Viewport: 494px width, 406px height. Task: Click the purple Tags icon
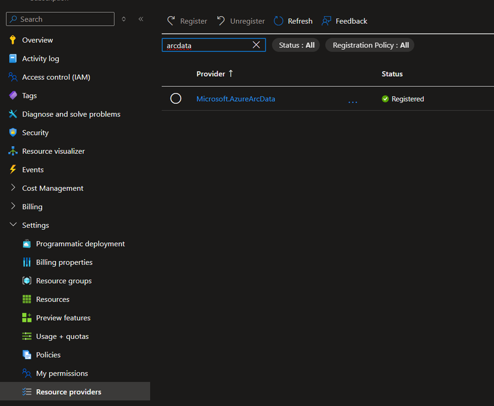point(13,95)
